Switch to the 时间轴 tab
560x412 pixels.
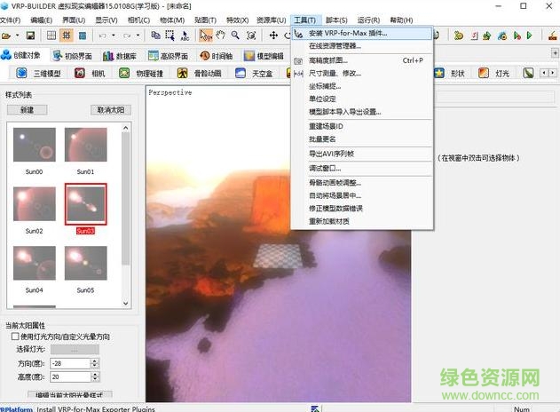(x=216, y=56)
